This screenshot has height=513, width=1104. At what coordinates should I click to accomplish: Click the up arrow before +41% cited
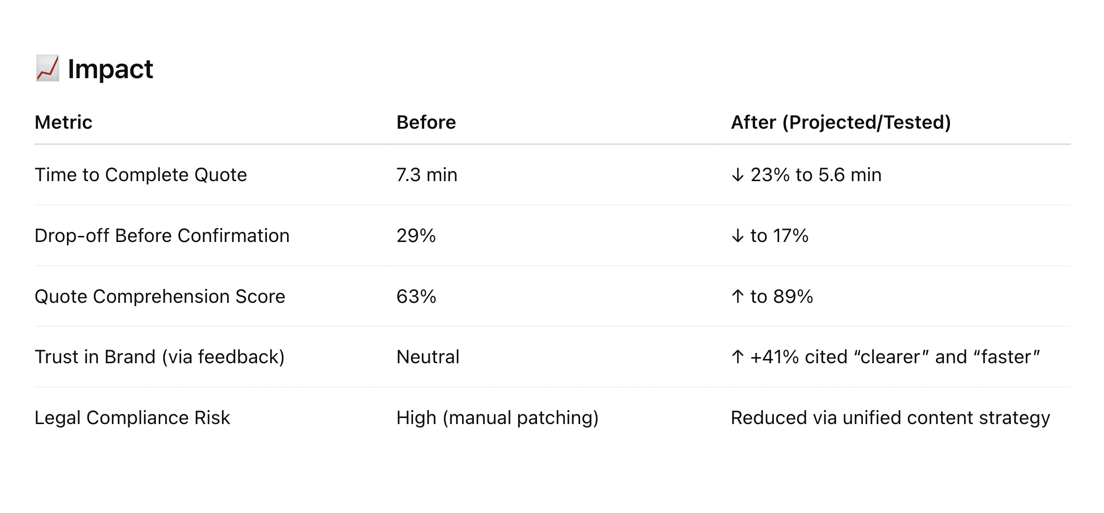737,357
